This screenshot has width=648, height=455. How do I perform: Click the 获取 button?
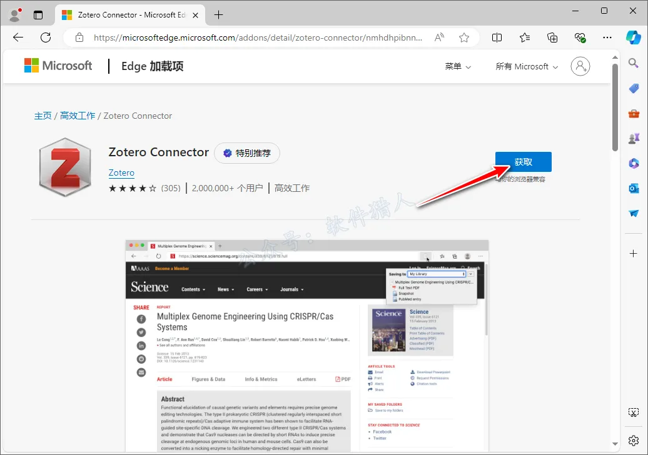pyautogui.click(x=523, y=162)
